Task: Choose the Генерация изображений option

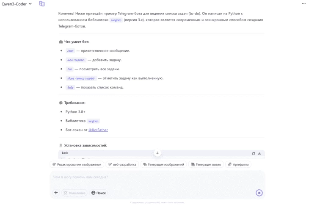Action: pyautogui.click(x=163, y=164)
